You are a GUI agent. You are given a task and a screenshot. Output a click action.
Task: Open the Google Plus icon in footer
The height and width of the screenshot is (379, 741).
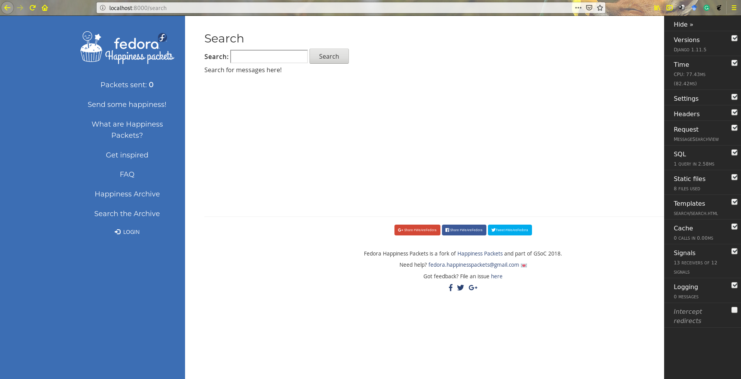pos(473,288)
